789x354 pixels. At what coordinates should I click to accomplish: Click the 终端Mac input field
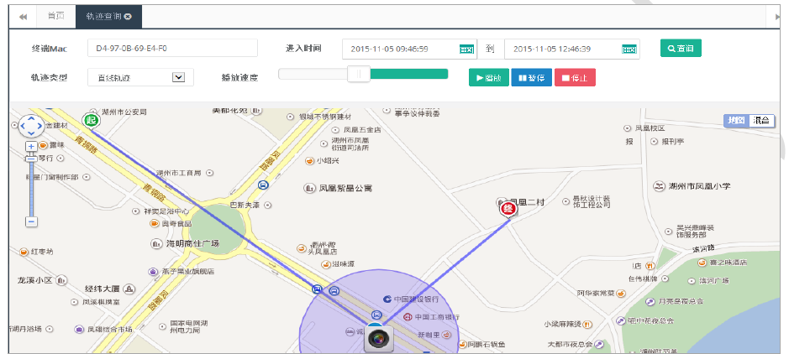172,48
